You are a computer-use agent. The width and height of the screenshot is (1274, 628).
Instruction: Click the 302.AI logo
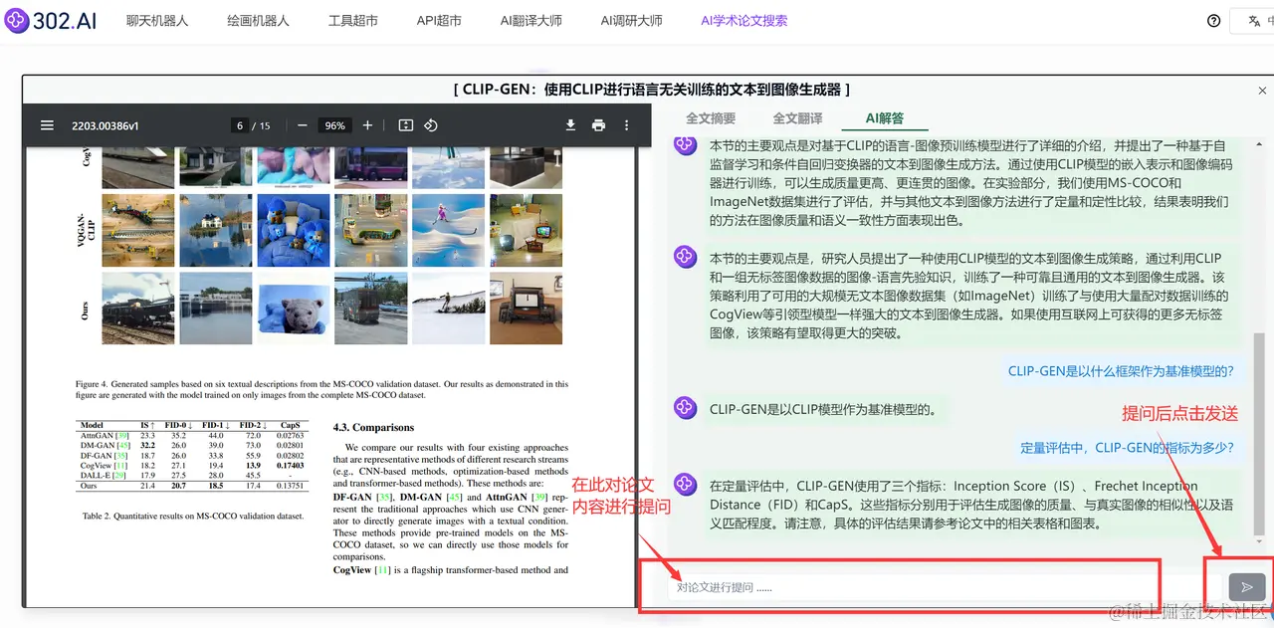tap(50, 20)
